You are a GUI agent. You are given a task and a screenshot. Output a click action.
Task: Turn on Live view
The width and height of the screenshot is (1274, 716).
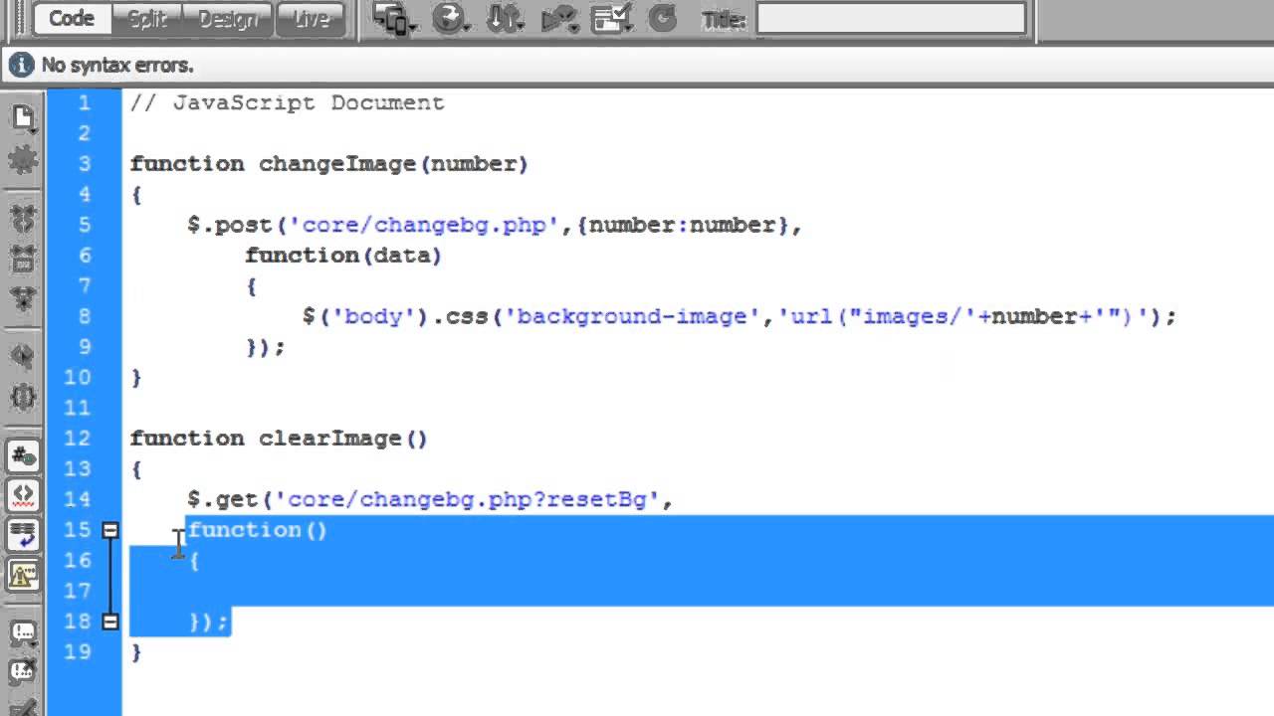(x=311, y=19)
